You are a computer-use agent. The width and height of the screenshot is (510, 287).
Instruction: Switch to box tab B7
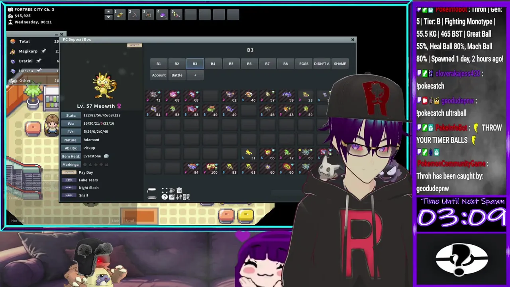(267, 64)
